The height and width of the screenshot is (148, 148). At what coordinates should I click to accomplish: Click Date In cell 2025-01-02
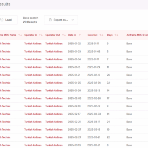pos(74,44)
